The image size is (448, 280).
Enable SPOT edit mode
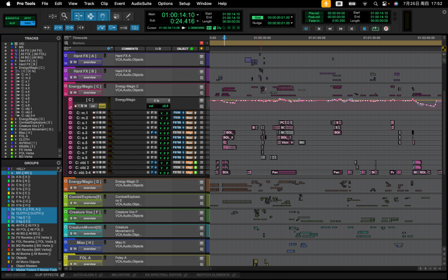coord(27,18)
